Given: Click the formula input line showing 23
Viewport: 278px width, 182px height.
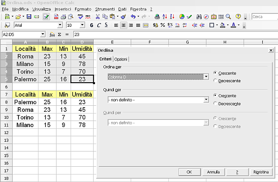Looking at the screenshot, I should pyautogui.click(x=176, y=35).
